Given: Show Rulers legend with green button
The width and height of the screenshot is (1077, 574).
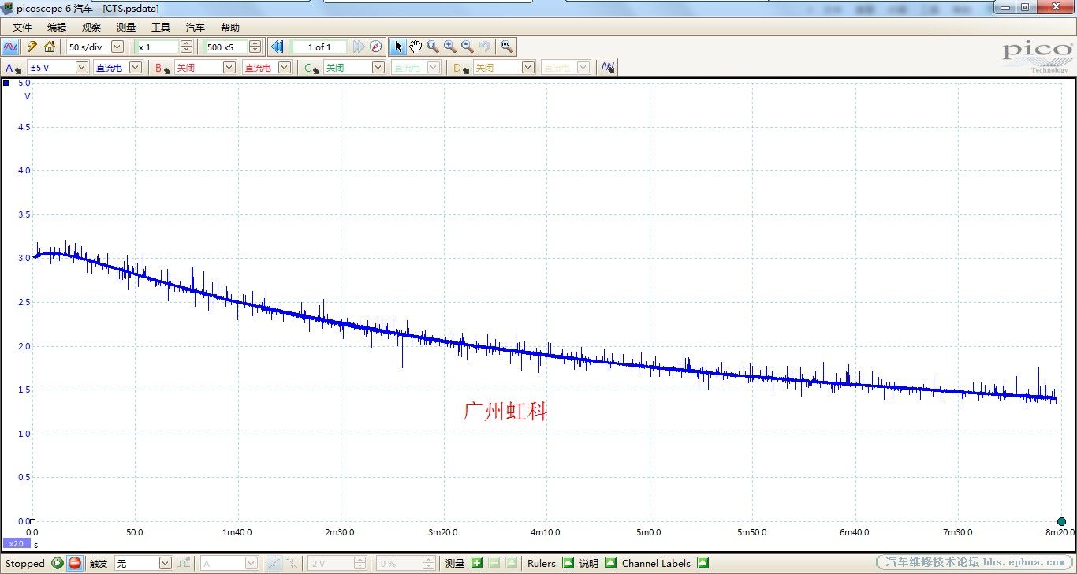Looking at the screenshot, I should (568, 563).
